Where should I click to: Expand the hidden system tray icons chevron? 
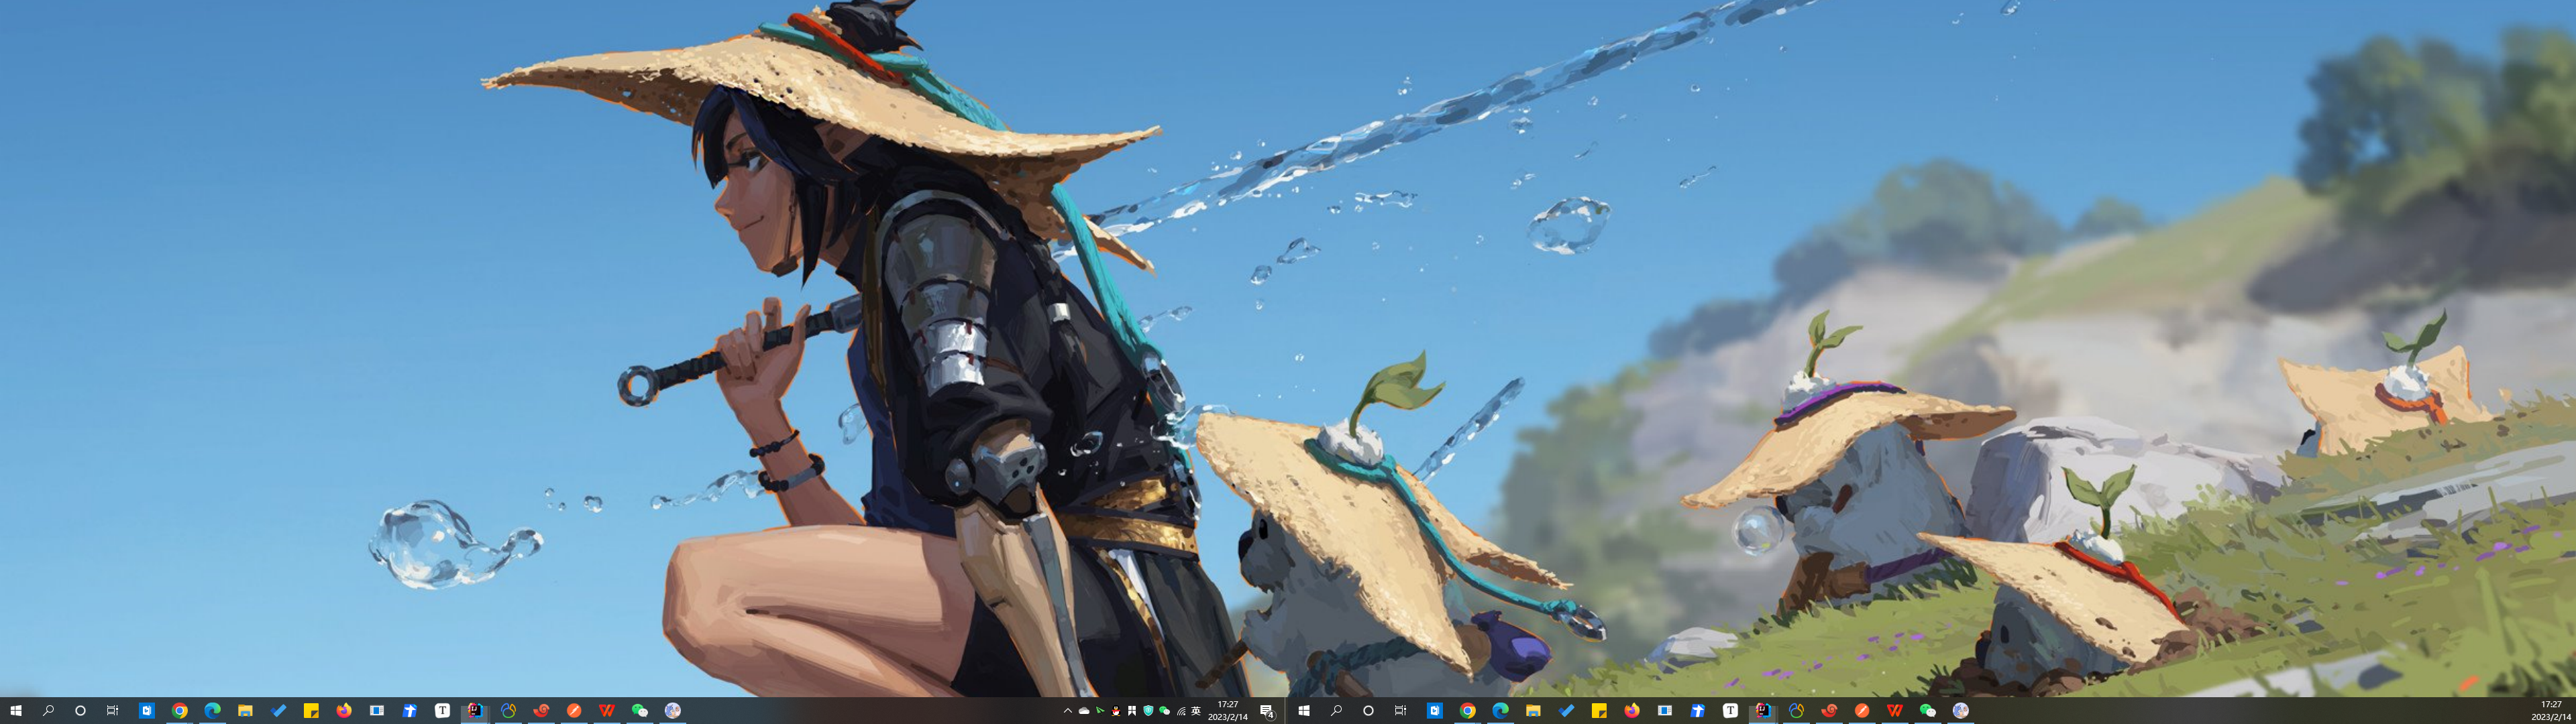tap(1068, 711)
